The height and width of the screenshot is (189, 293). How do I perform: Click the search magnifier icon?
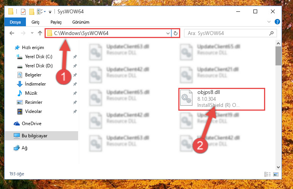271,33
